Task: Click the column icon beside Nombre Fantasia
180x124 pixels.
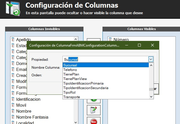Action: (13, 117)
